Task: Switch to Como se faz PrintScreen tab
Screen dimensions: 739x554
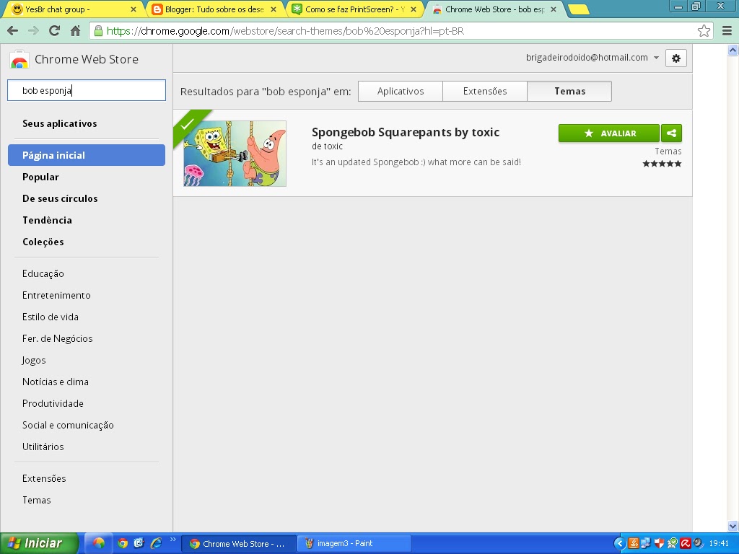Action: 354,9
